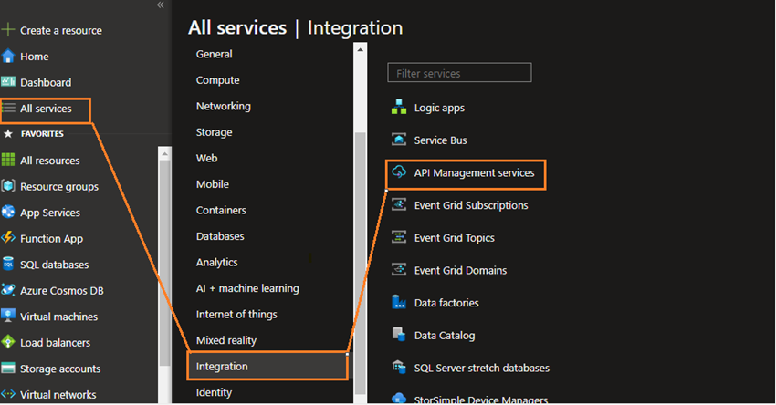The height and width of the screenshot is (405, 776).
Task: Click in the Filter services field
Action: coord(459,73)
